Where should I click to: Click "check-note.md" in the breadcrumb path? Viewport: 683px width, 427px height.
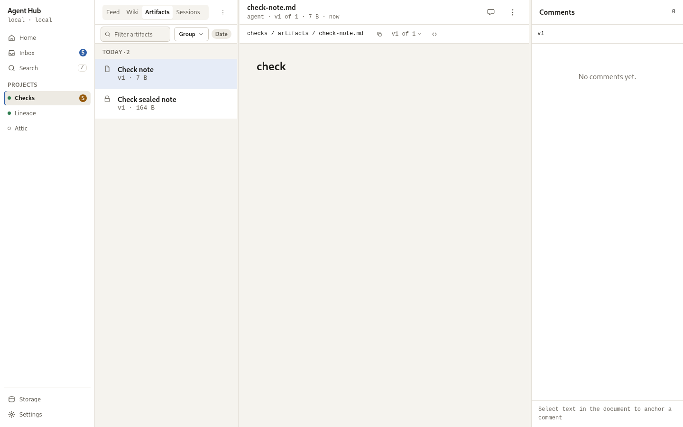(x=341, y=34)
